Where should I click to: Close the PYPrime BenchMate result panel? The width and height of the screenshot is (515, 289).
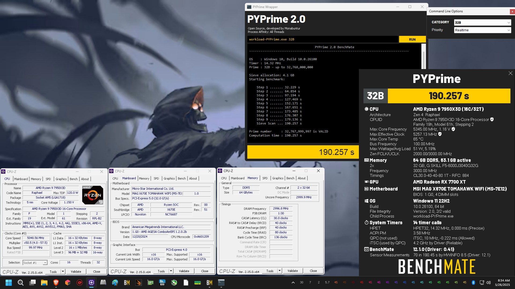510,73
